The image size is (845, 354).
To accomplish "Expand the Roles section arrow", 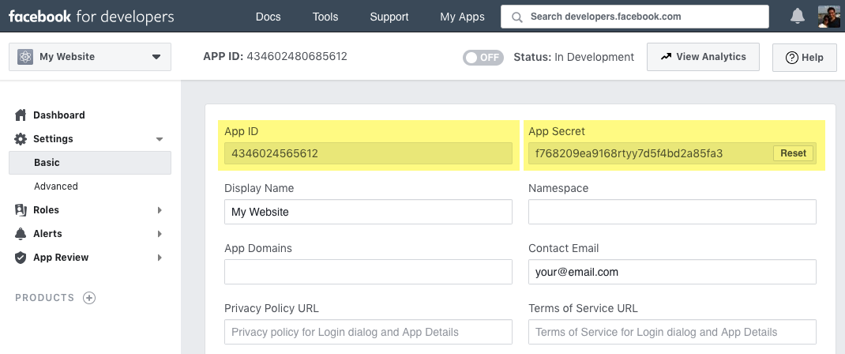I will (x=160, y=210).
